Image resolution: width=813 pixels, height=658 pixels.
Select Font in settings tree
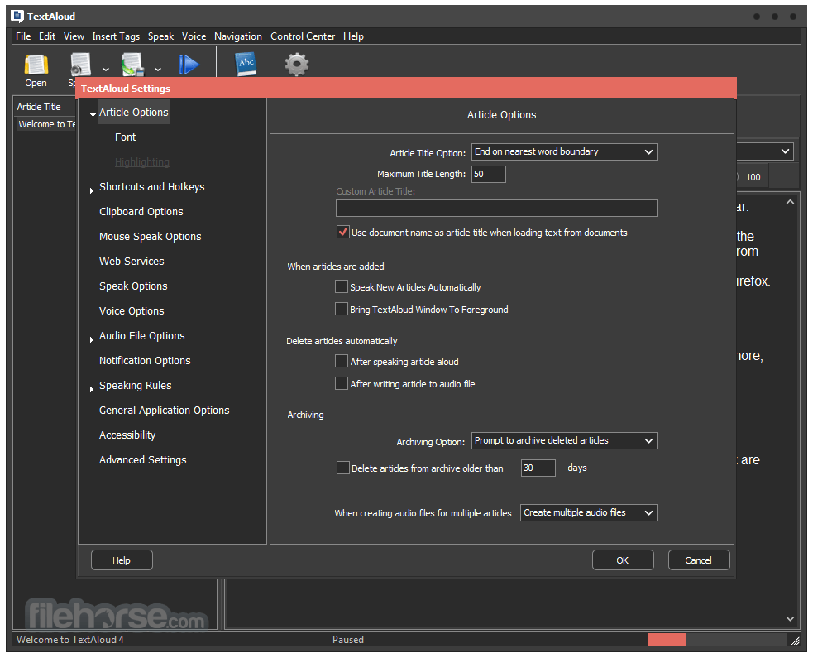point(126,137)
